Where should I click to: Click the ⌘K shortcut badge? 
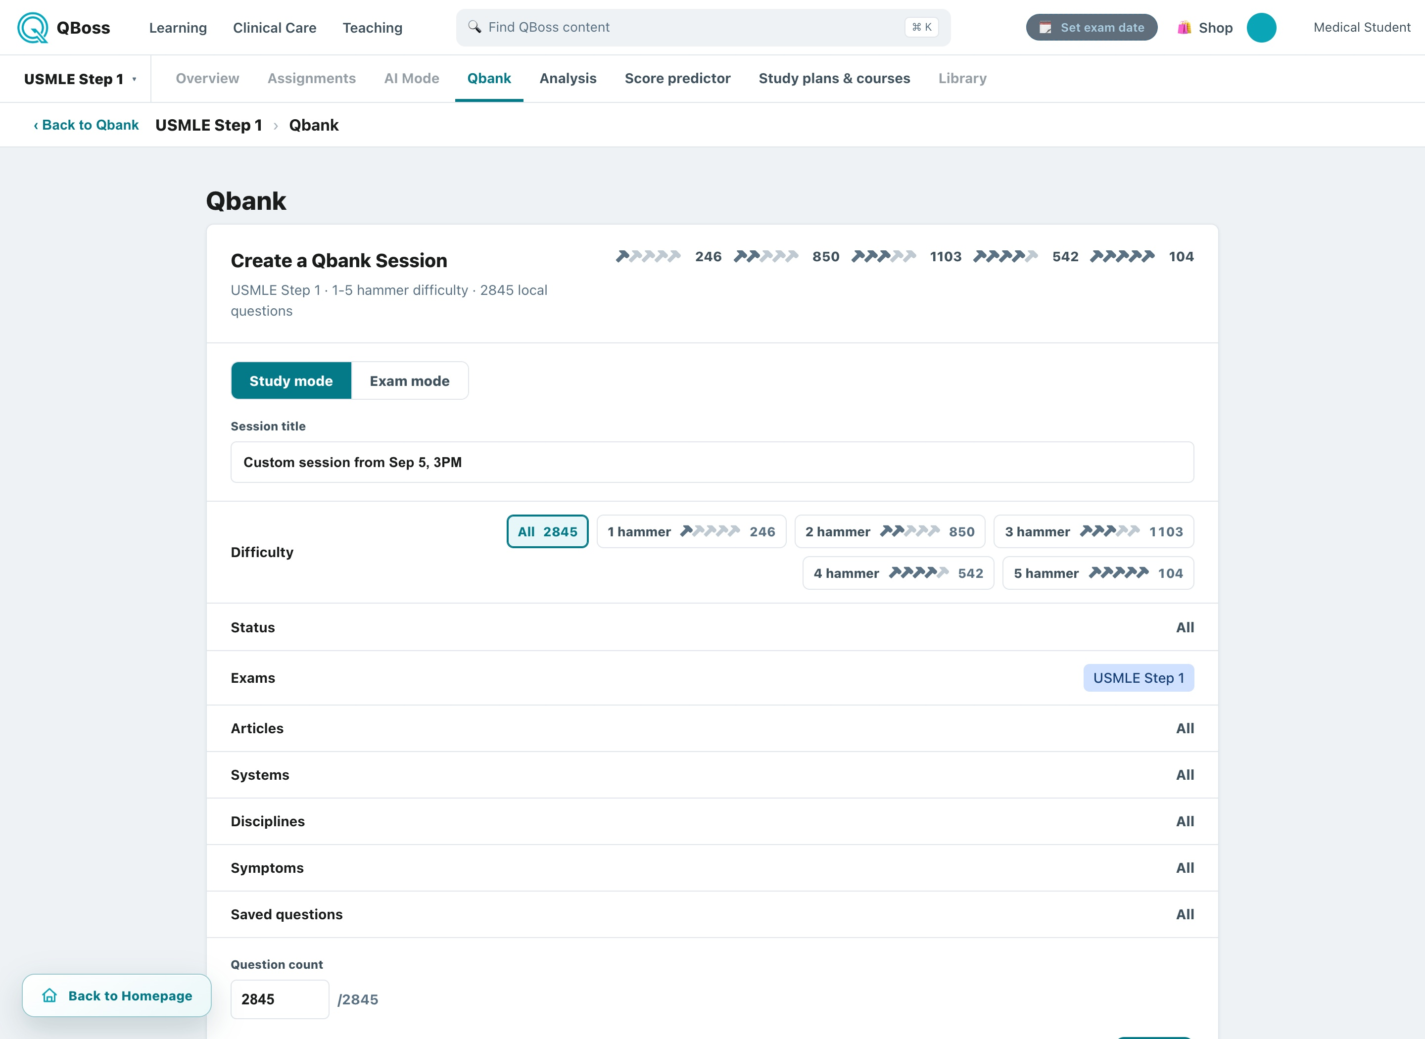pos(922,27)
